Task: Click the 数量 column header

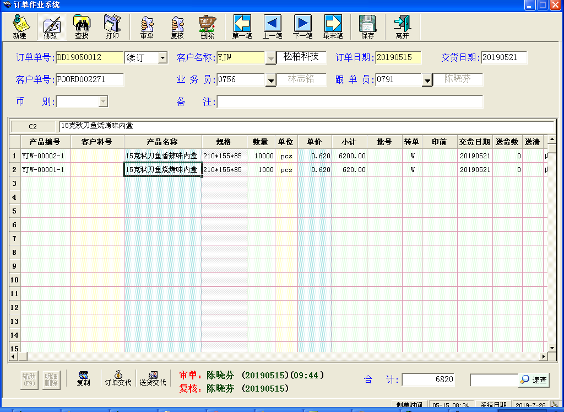Action: click(261, 142)
